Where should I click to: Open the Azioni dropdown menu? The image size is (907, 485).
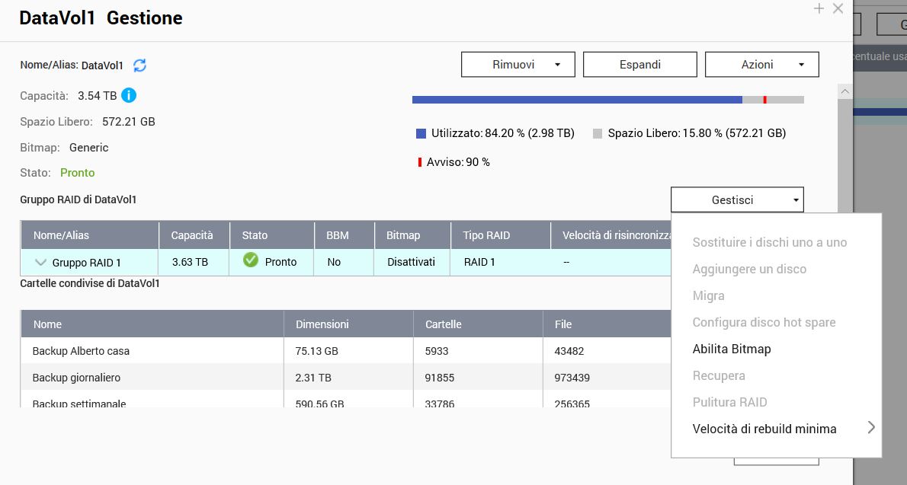[x=761, y=65]
